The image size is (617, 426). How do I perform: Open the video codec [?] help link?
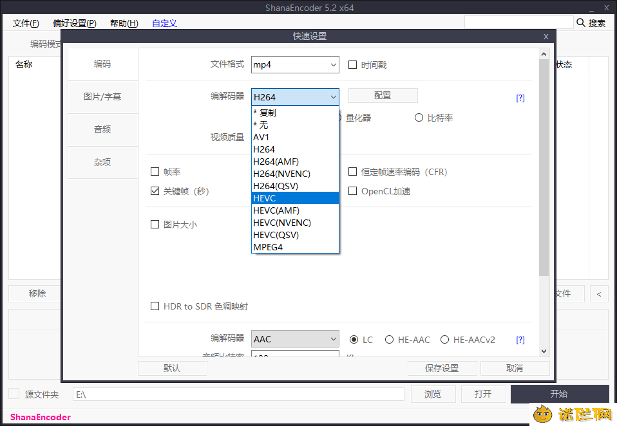(520, 98)
